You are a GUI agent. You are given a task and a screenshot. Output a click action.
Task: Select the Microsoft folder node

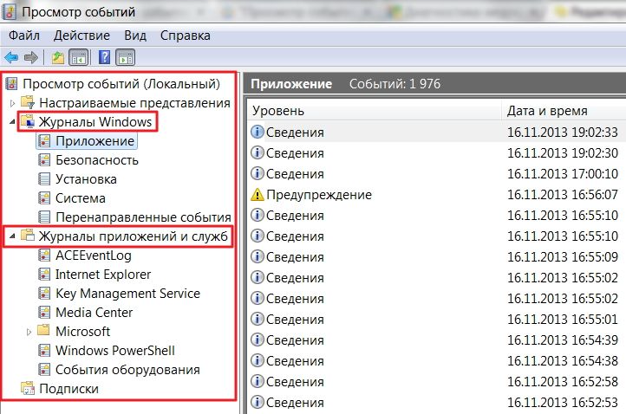click(83, 332)
